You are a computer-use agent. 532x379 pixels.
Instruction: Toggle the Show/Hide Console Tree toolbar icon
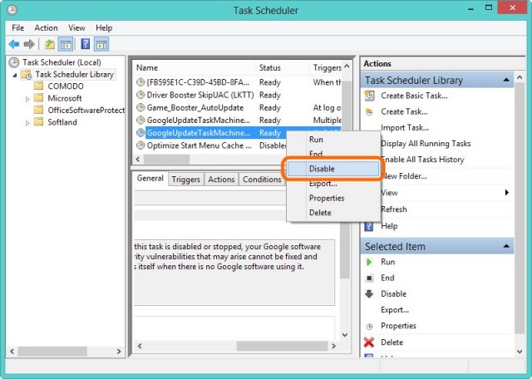(x=66, y=44)
